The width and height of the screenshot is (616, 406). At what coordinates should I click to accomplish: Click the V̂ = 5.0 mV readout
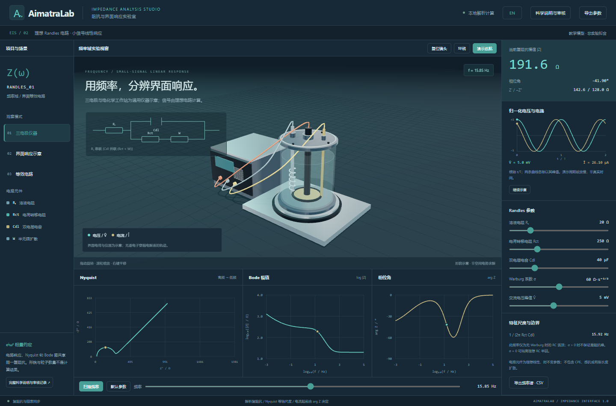pyautogui.click(x=519, y=162)
